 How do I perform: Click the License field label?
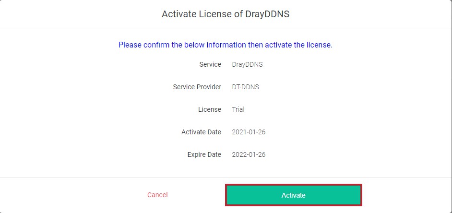point(210,109)
